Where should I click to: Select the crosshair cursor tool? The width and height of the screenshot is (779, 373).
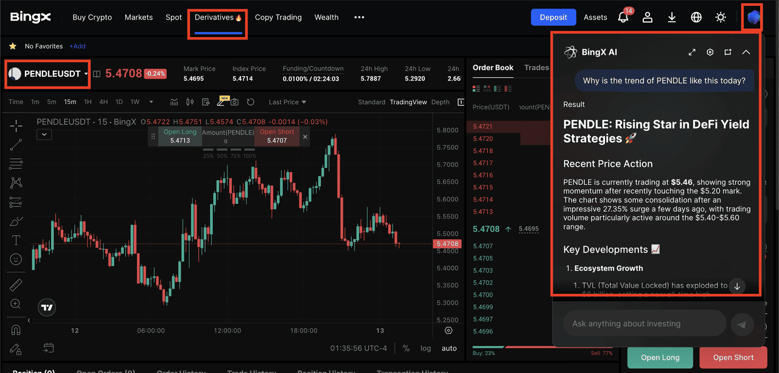(x=16, y=125)
